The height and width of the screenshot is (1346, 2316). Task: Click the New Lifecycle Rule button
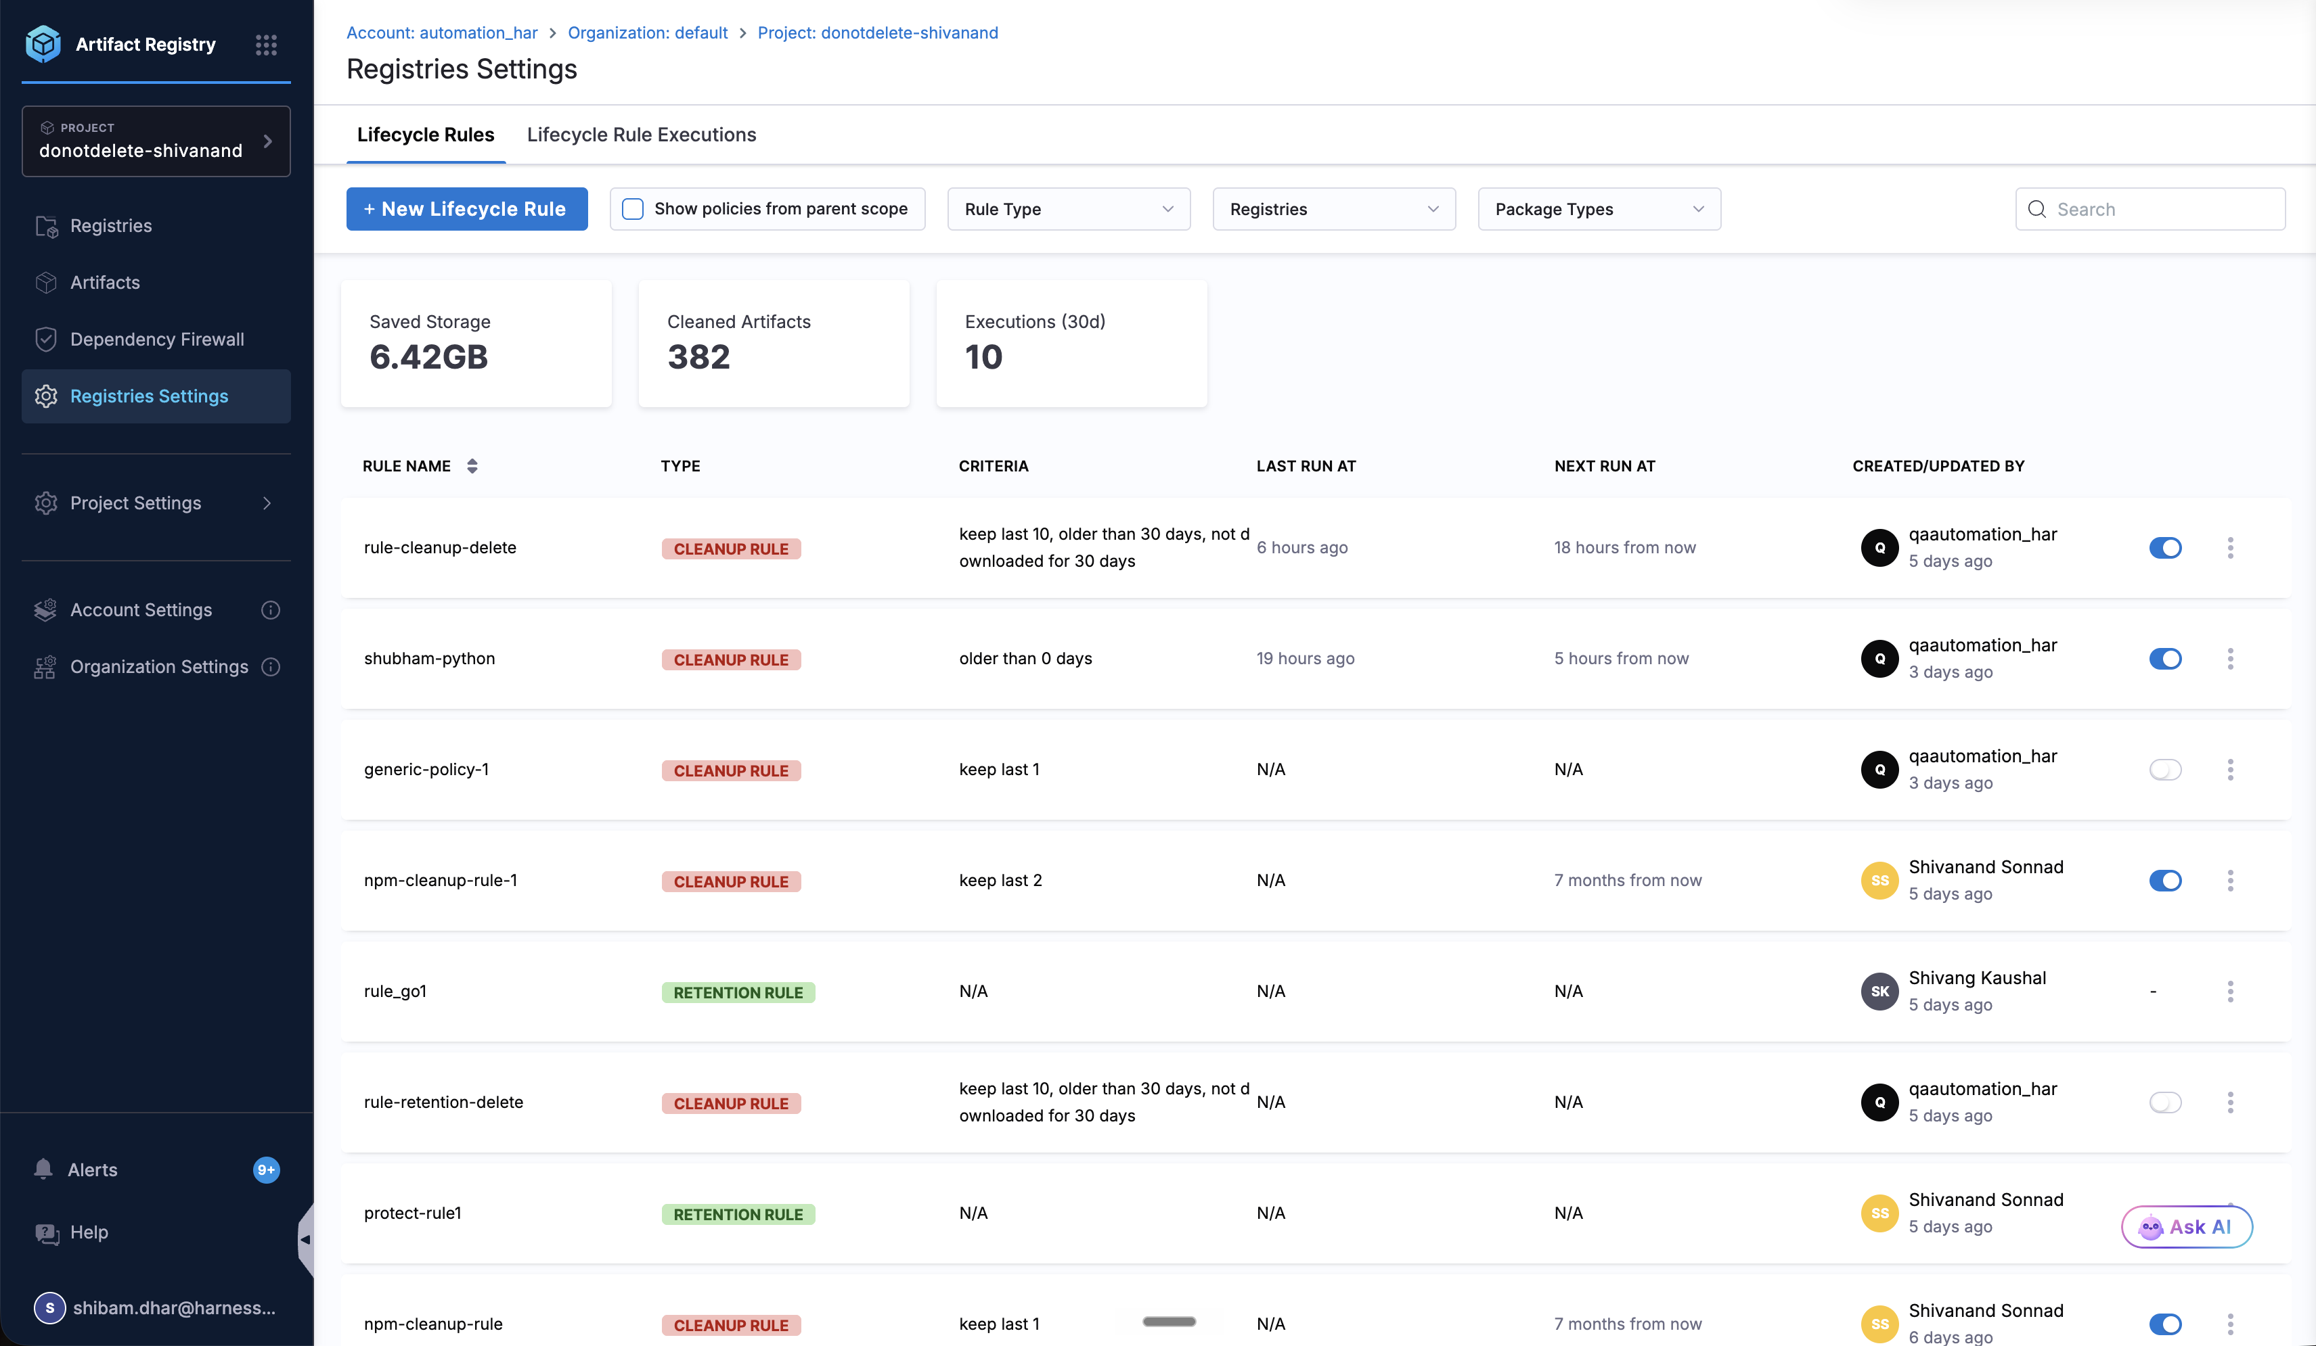click(x=467, y=210)
